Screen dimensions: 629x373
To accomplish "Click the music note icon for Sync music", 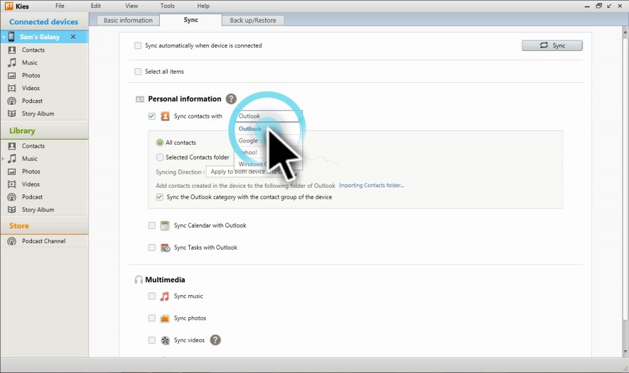I will [x=165, y=296].
